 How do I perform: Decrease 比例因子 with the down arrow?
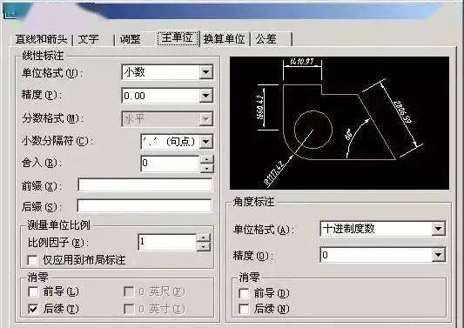[x=204, y=247]
